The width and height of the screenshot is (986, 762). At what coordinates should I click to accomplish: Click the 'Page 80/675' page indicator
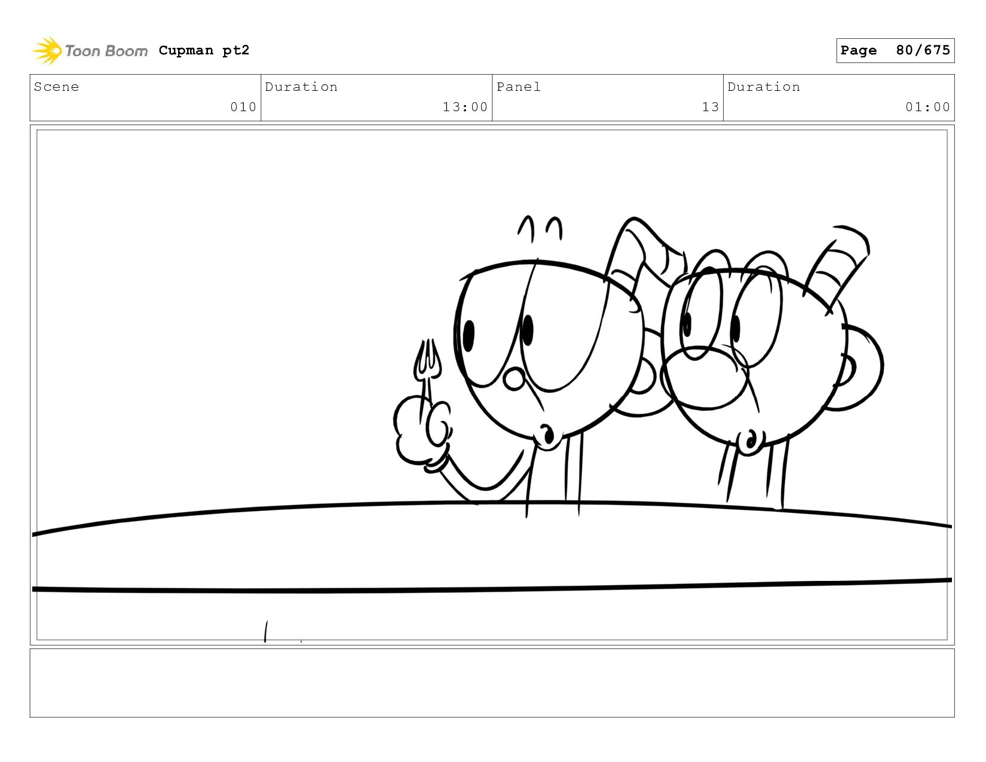(895, 50)
